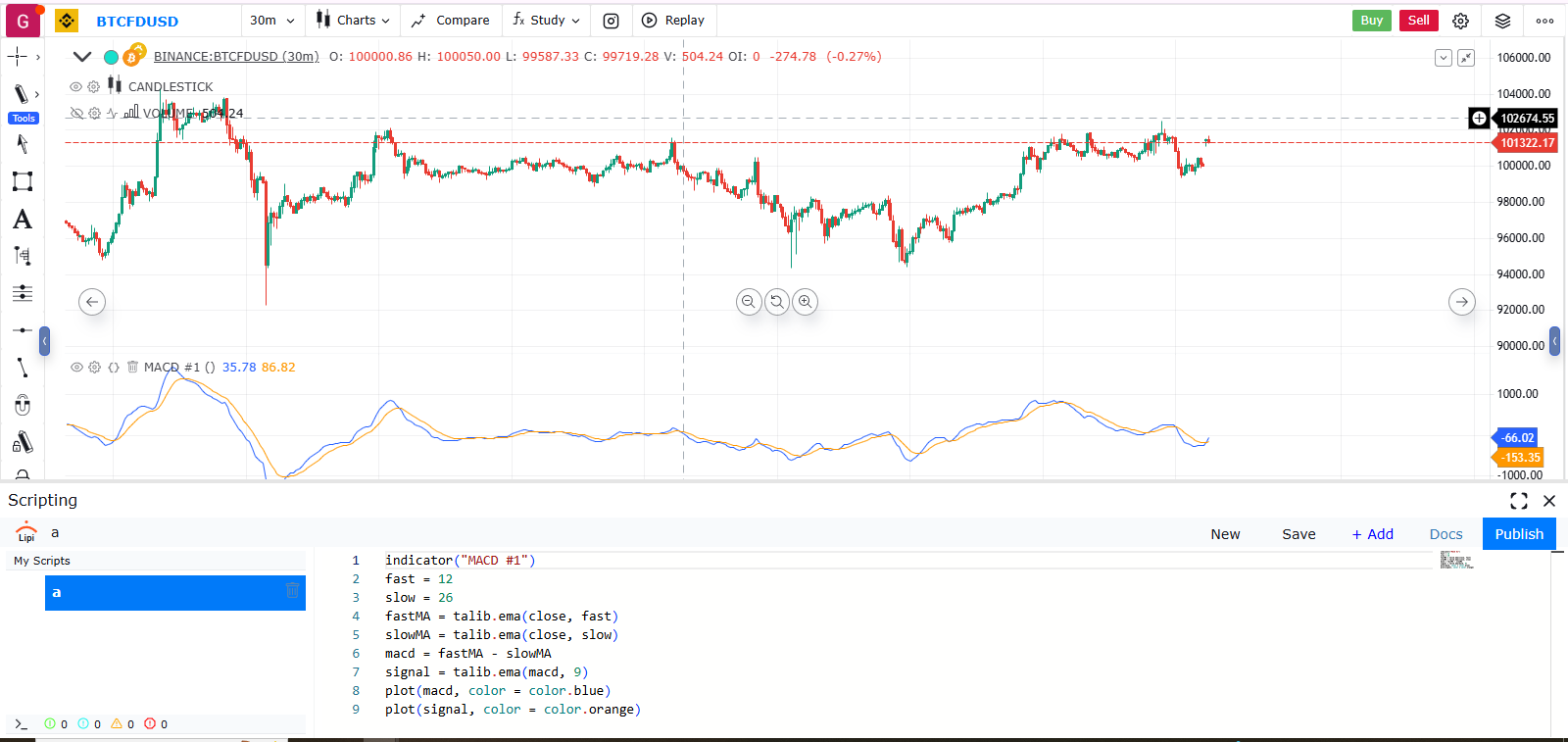This screenshot has width=1568, height=742.
Task: Click the camera snapshot icon
Action: pos(611,21)
